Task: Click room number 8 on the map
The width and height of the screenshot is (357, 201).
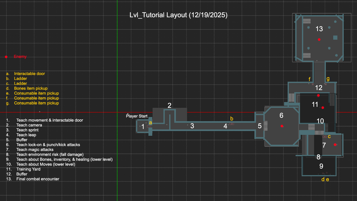Action: (318, 157)
